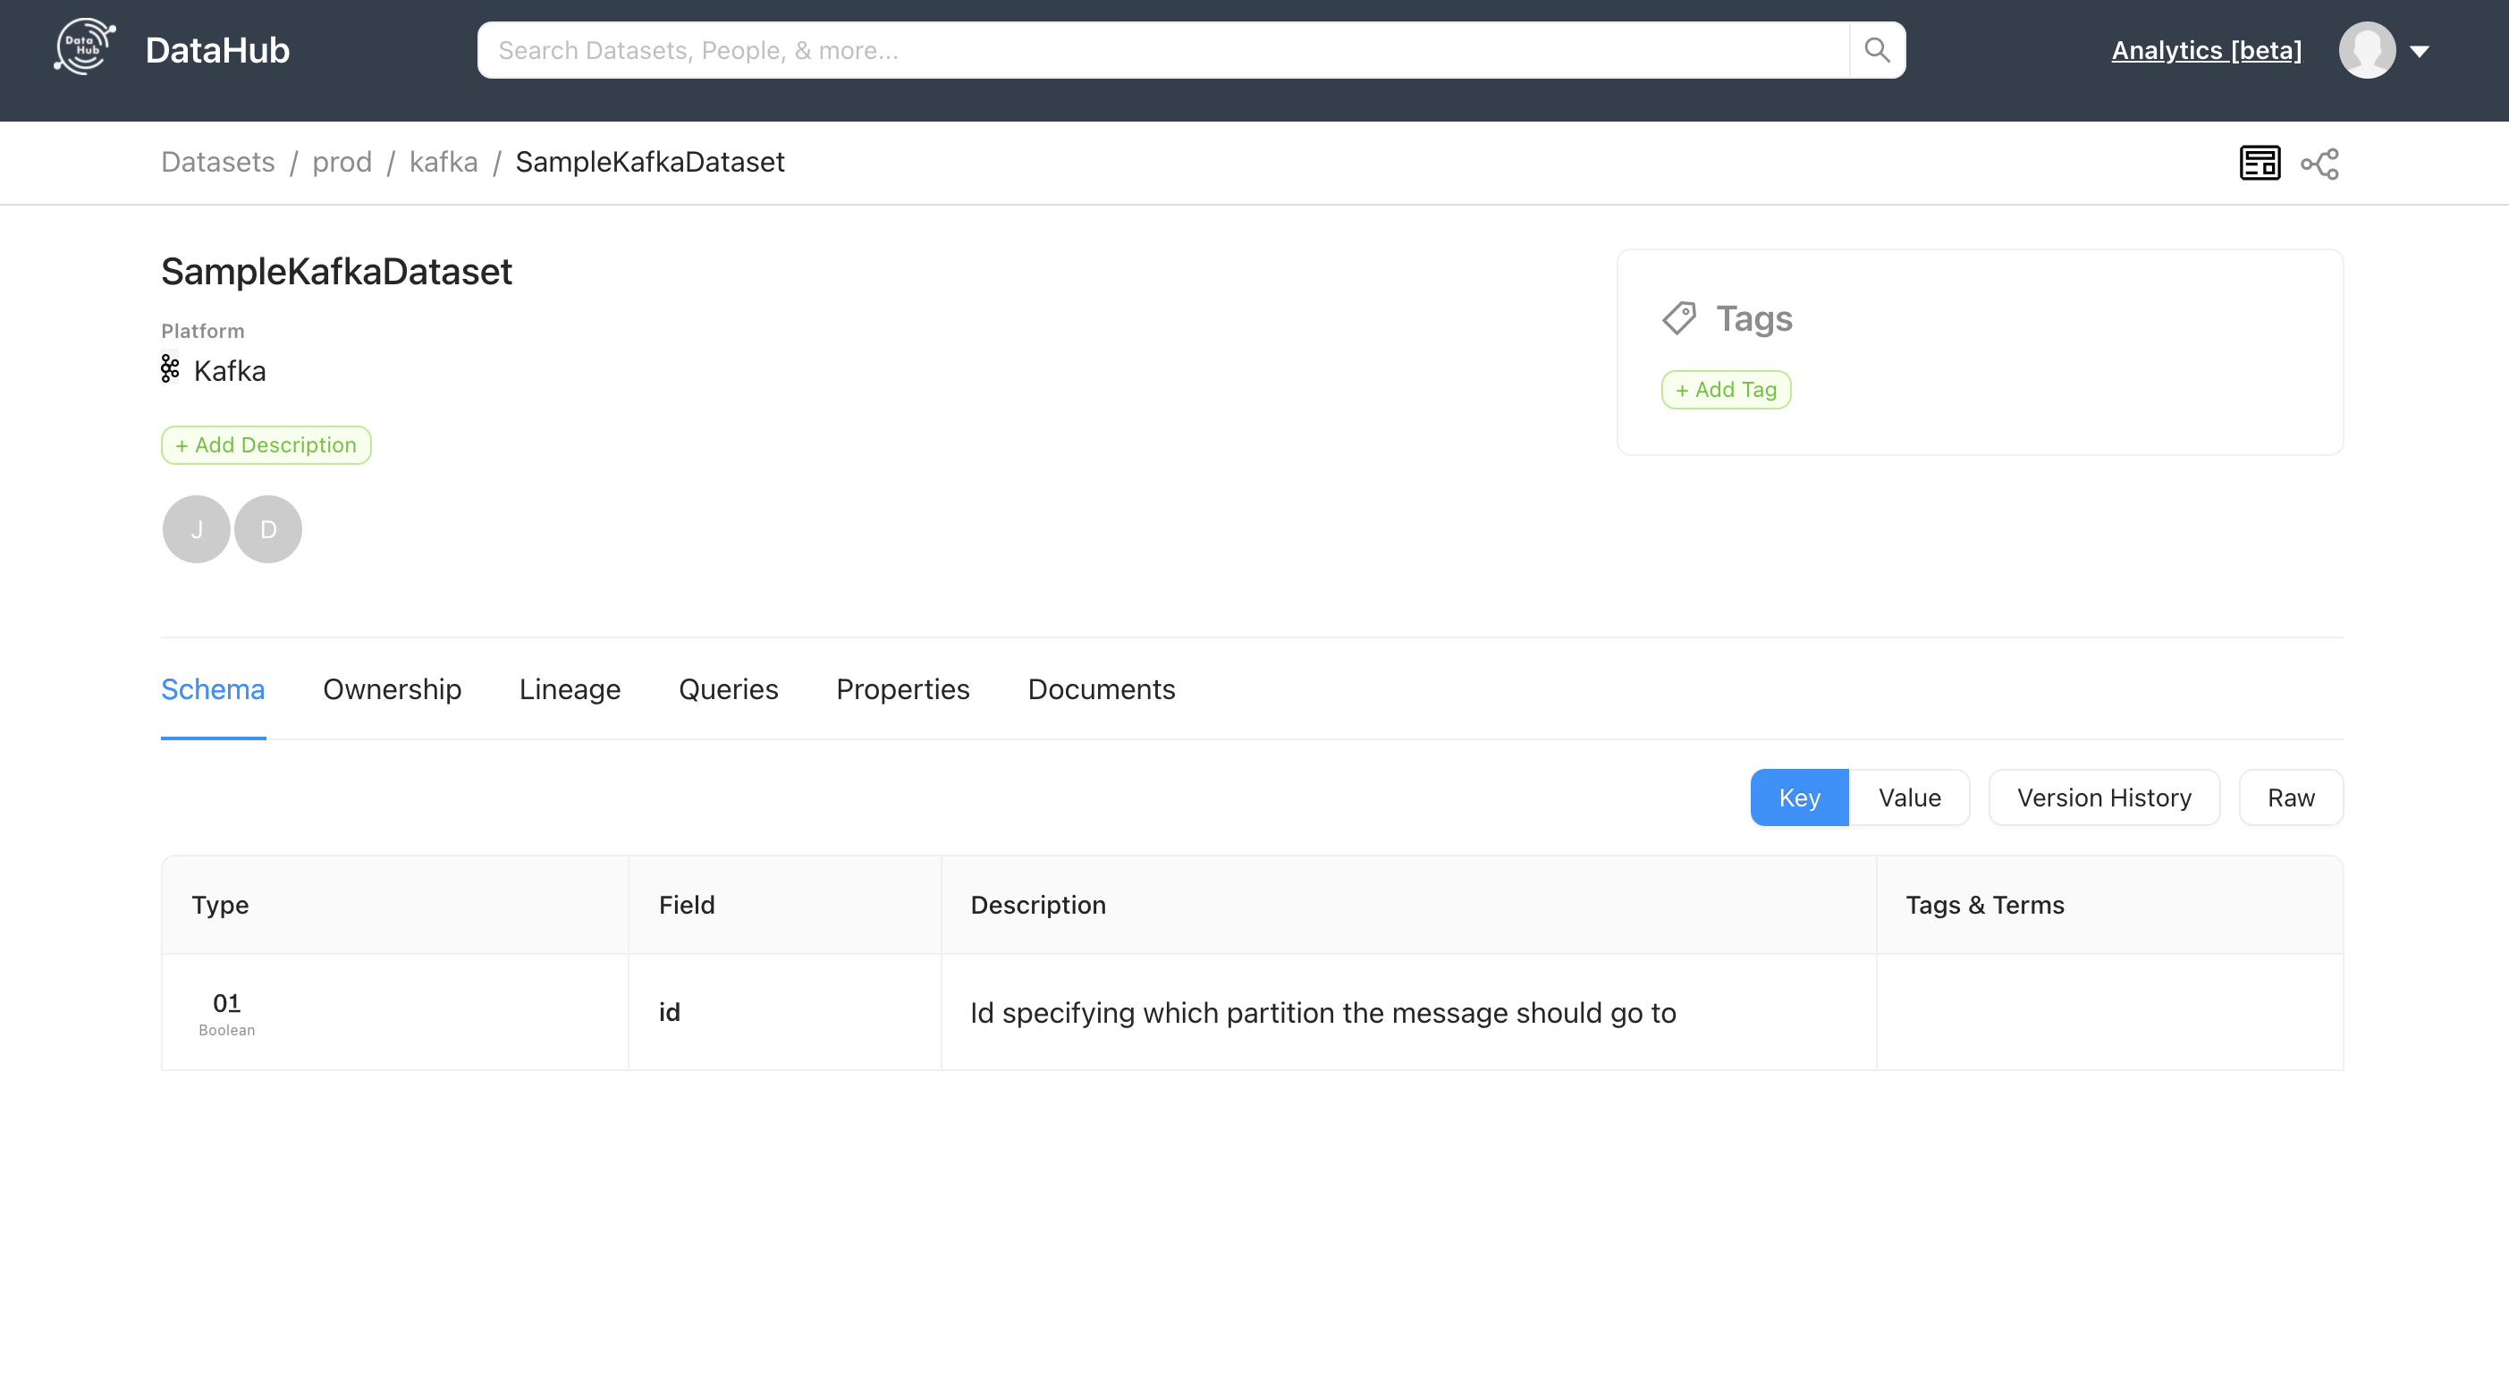The width and height of the screenshot is (2509, 1375).
Task: Expand the user account dropdown arrow
Action: (x=2420, y=52)
